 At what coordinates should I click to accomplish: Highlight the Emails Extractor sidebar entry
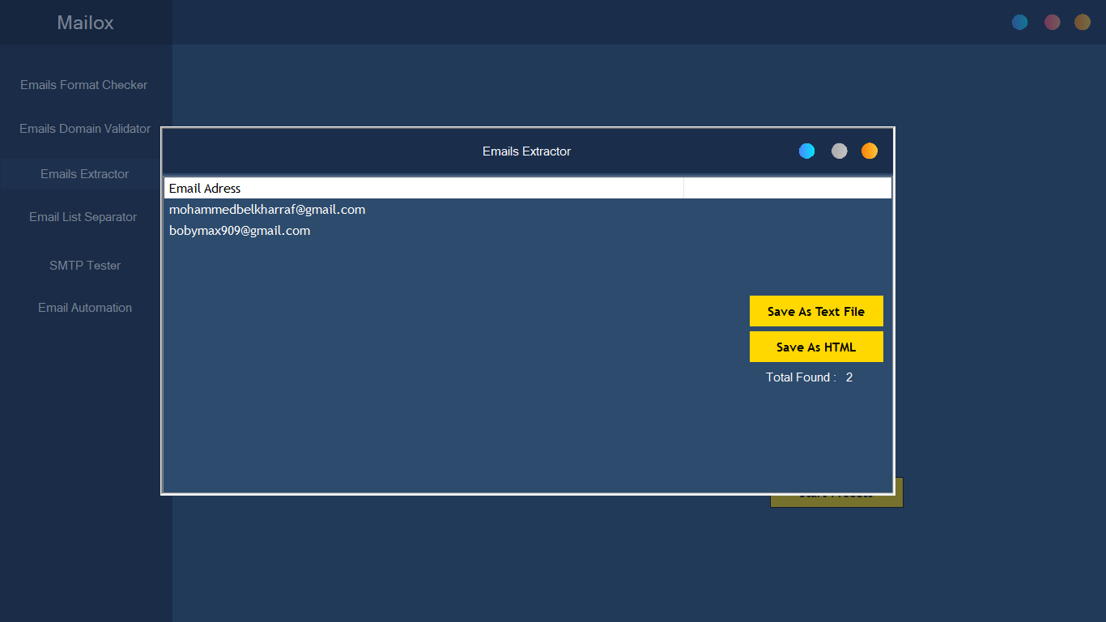coord(84,173)
